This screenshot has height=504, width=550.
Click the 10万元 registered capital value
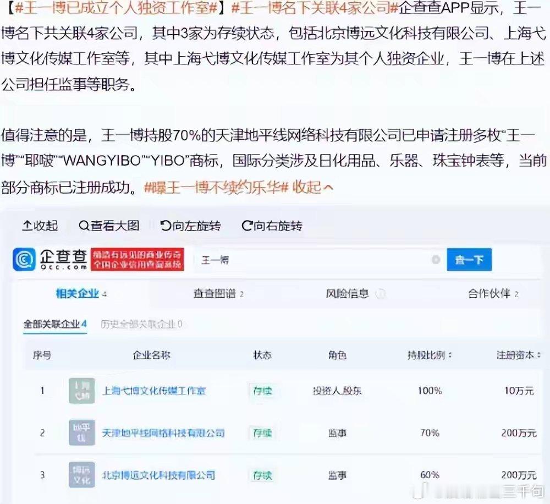[519, 391]
